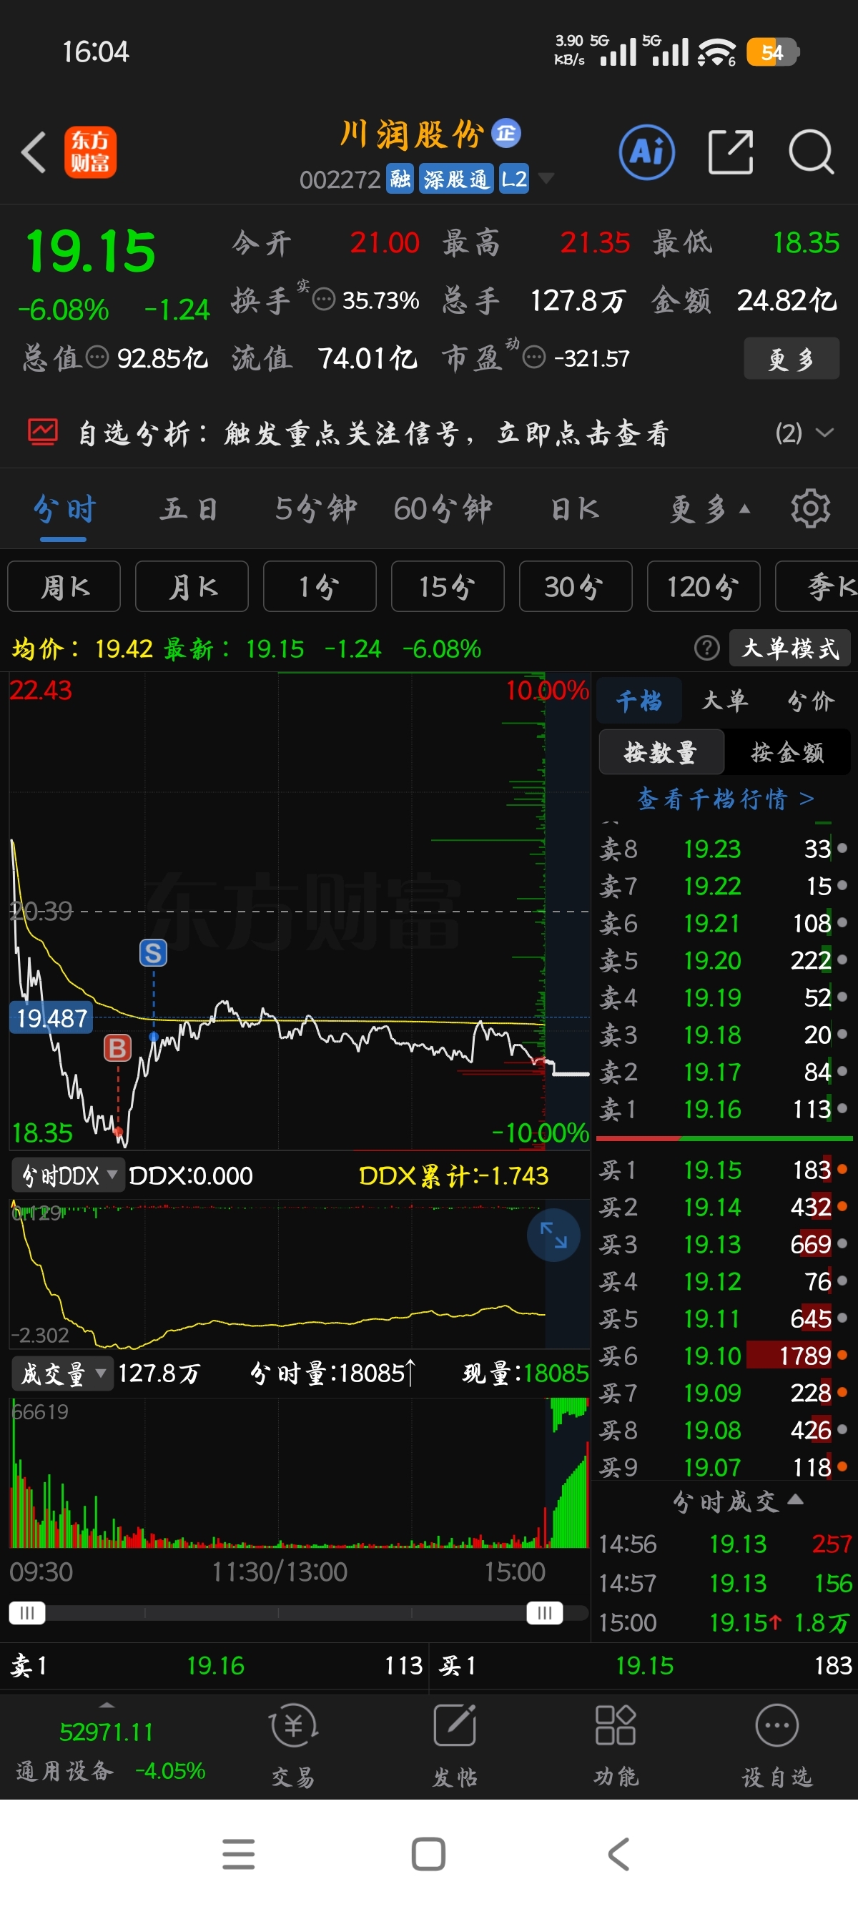858x1909 pixels.
Task: Tap right handle of time range slider
Action: (x=545, y=1612)
